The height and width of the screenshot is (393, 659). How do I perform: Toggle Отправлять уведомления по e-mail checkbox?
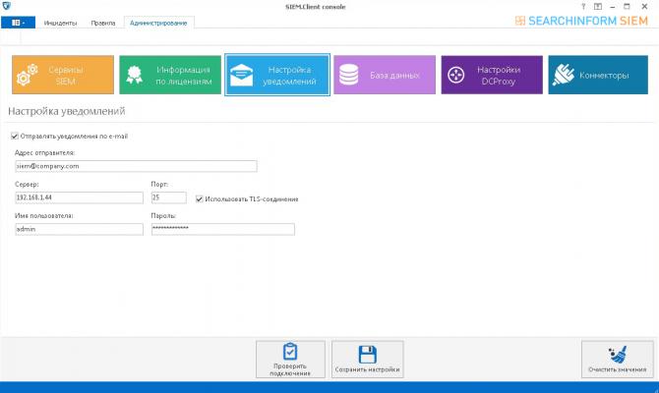15,136
